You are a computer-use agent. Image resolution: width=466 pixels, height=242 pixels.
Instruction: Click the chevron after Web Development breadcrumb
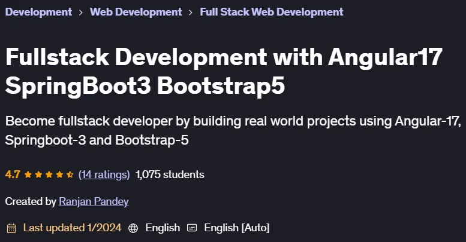tap(191, 13)
